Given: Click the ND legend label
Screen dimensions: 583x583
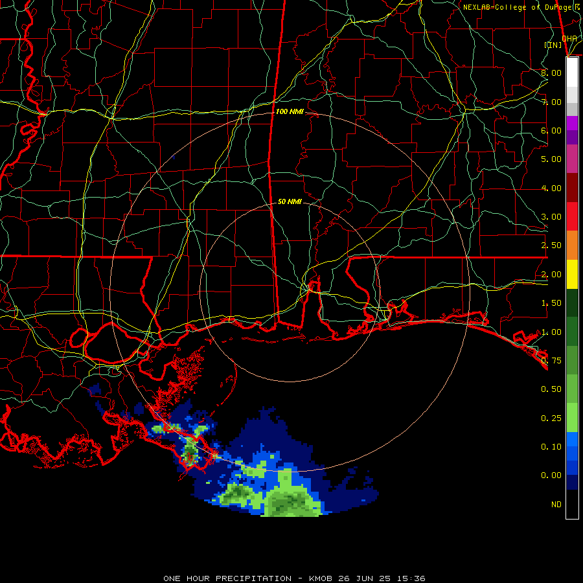Looking at the screenshot, I should (556, 505).
